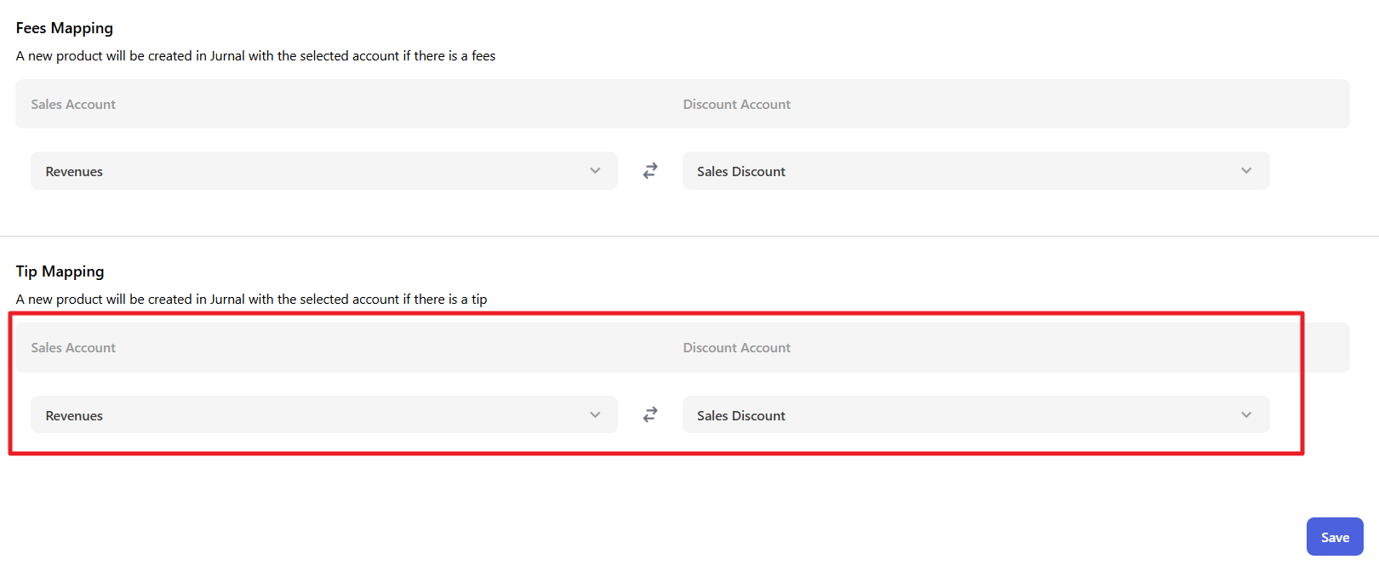Image resolution: width=1379 pixels, height=571 pixels.
Task: Click the swap arrows icon in Tip Mapping
Action: pyautogui.click(x=650, y=414)
